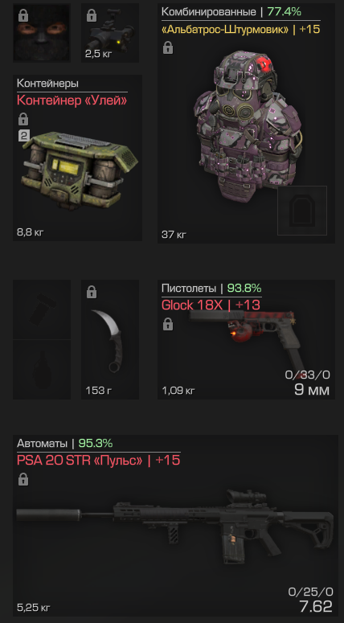
Task: Toggle lock on Контейнер «Улей»
Action: 23,119
